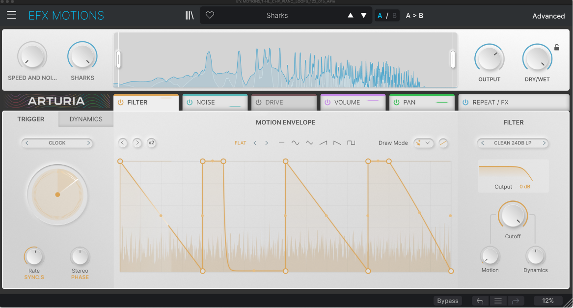The height and width of the screenshot is (308, 573).
Task: Open the hamburger main menu
Action: click(x=12, y=15)
